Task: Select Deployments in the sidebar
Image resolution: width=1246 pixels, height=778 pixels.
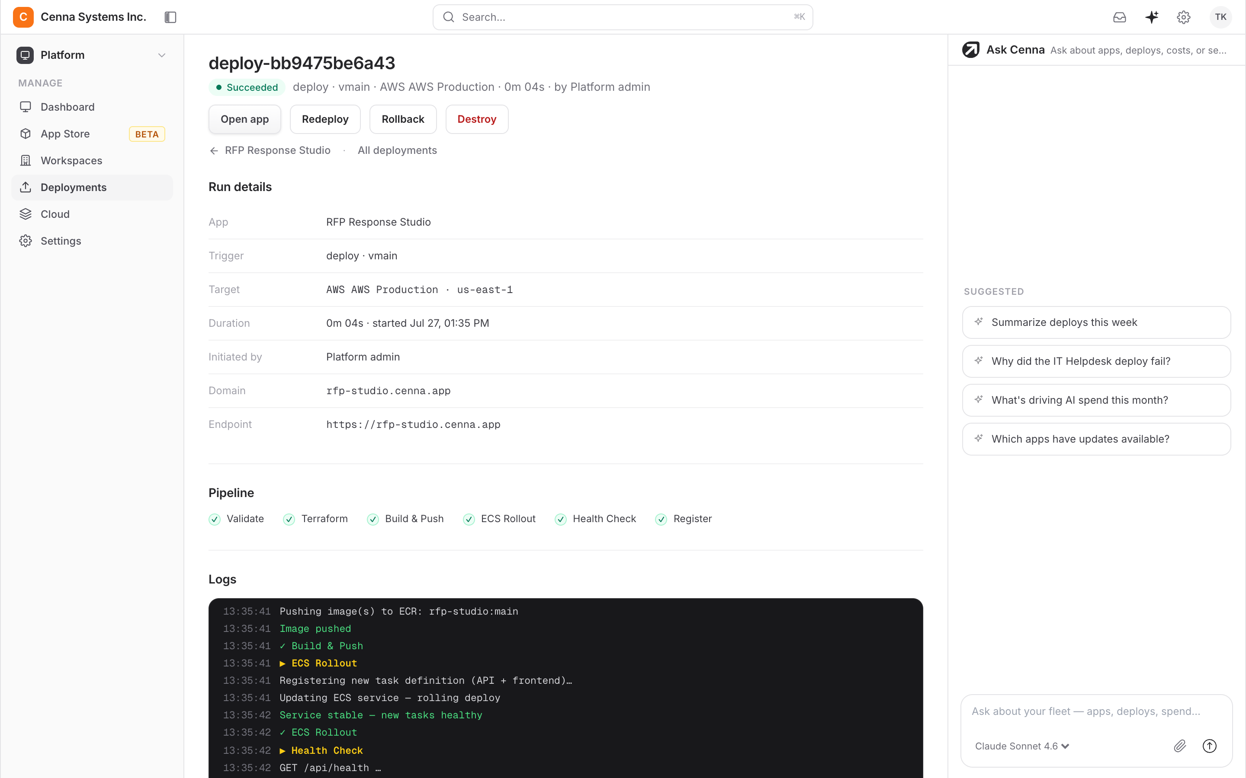Action: click(92, 187)
